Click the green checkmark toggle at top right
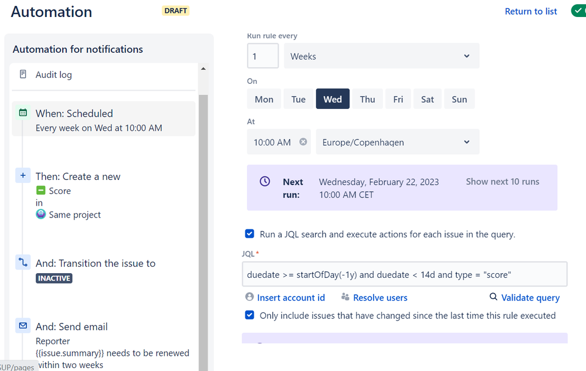 [578, 11]
